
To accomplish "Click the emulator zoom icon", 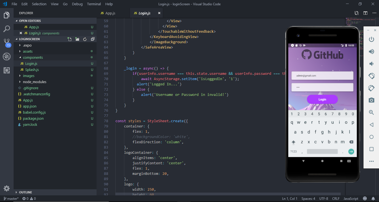I will [x=371, y=112].
